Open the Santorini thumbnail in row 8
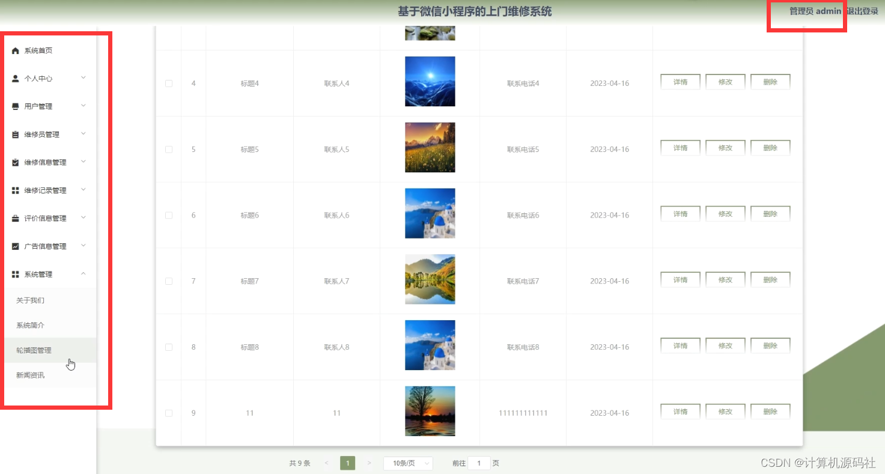This screenshot has height=474, width=885. click(430, 345)
